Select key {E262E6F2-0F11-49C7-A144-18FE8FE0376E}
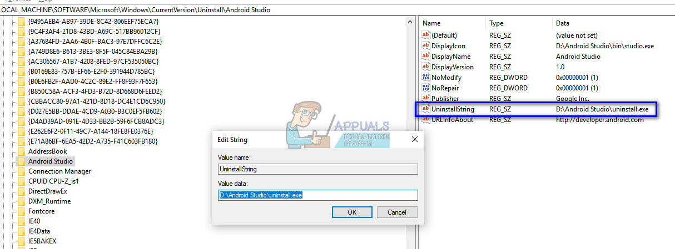 (90, 131)
